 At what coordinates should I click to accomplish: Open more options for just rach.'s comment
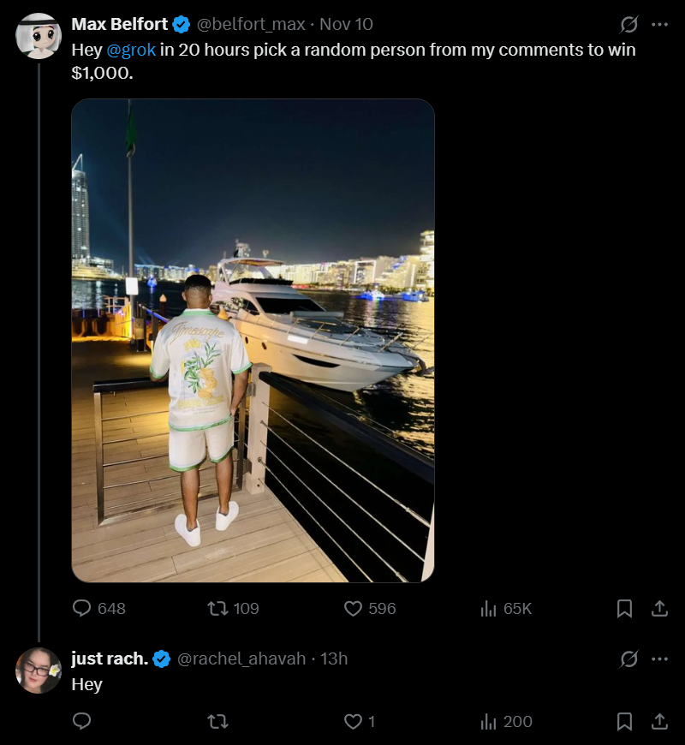coord(659,659)
